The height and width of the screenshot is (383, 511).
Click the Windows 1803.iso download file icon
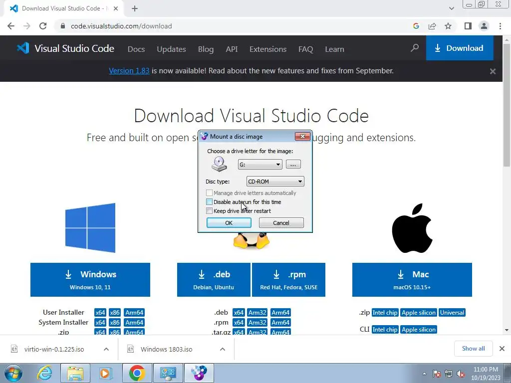pos(130,349)
